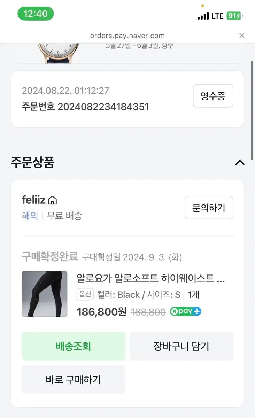Tap the 옵션 option tag
Screen dimensions: 255x418
[x=85, y=295]
